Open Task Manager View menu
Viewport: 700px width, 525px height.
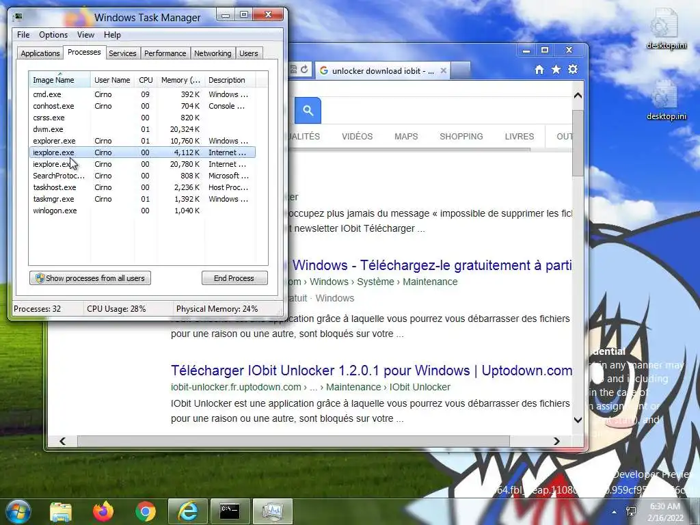coord(85,35)
